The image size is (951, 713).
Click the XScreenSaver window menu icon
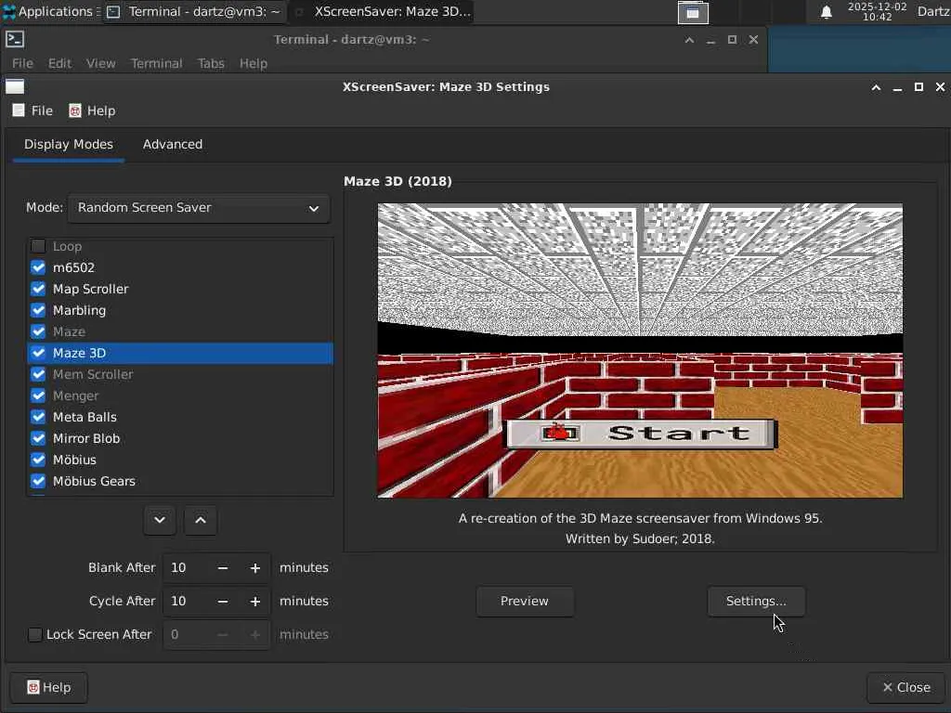[15, 86]
